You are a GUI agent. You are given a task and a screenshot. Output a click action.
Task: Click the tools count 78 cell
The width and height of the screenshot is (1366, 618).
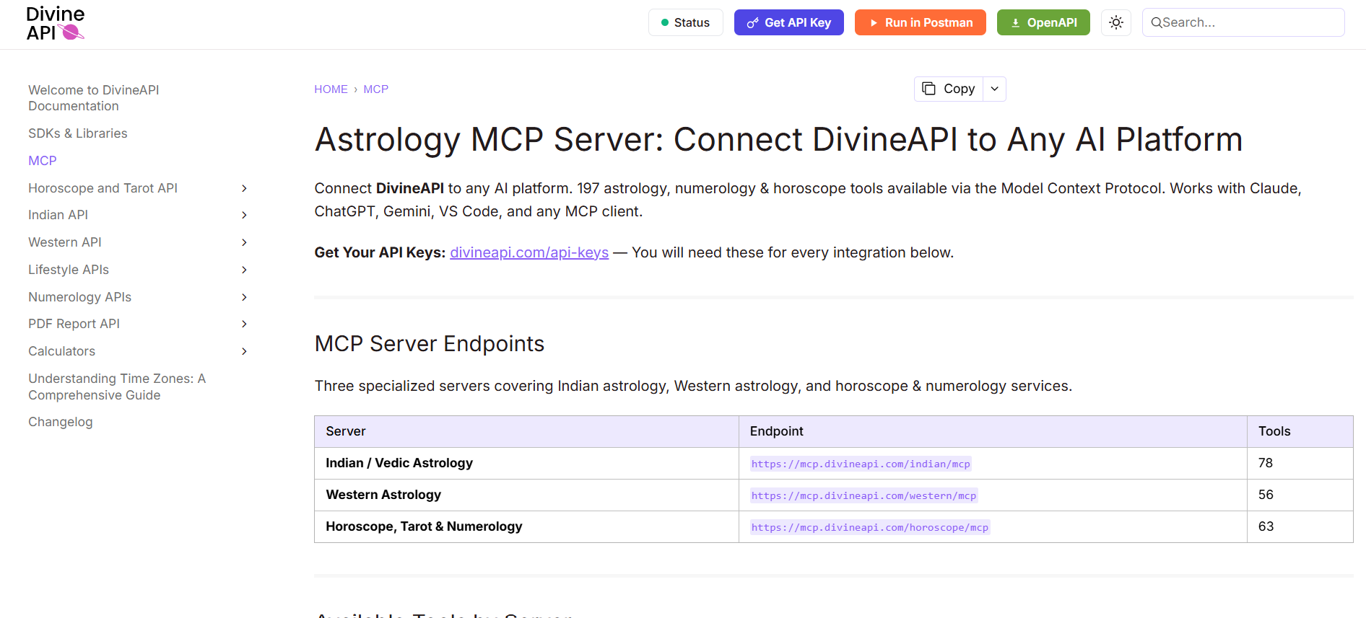(x=1300, y=463)
